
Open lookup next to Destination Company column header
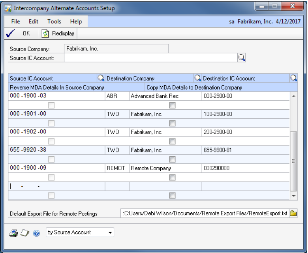click(x=197, y=78)
